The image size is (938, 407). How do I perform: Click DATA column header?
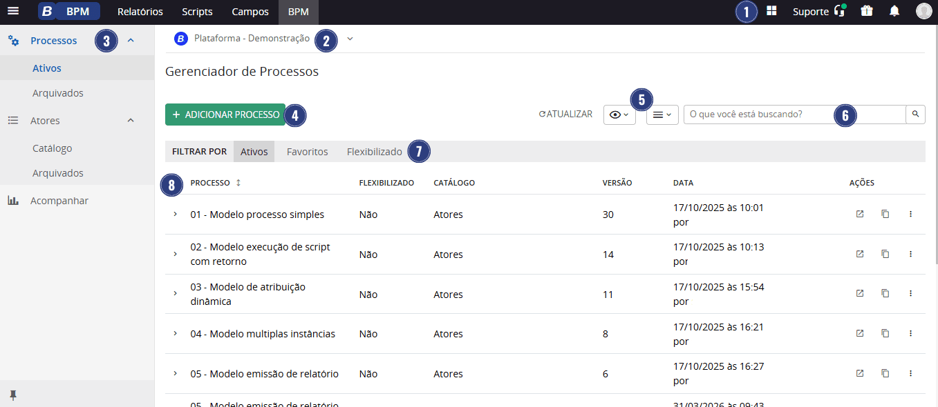click(x=683, y=183)
